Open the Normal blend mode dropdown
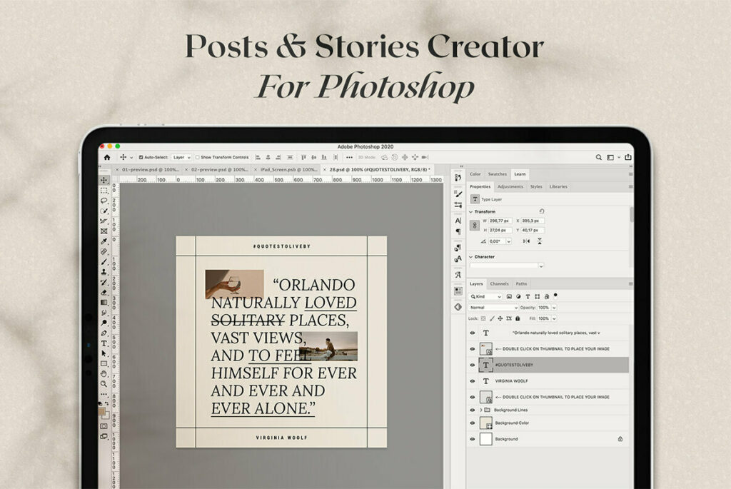Image resolution: width=731 pixels, height=489 pixels. tap(493, 308)
